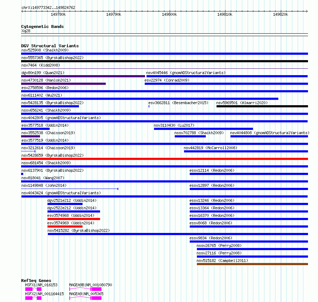The height and width of the screenshot is (302, 318).
Task: Click the Xq28 cytogenetic band label
Action: coord(26,31)
